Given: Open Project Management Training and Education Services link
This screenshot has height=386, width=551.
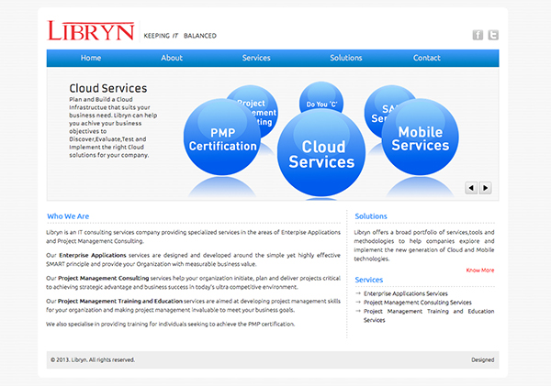Looking at the screenshot, I should [x=429, y=315].
